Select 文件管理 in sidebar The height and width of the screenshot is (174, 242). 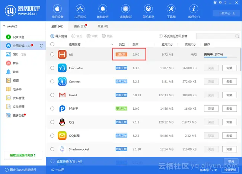[23, 107]
